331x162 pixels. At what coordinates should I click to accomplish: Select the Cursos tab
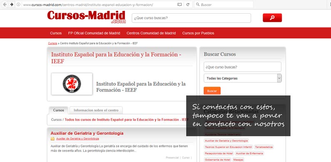[x=58, y=110]
